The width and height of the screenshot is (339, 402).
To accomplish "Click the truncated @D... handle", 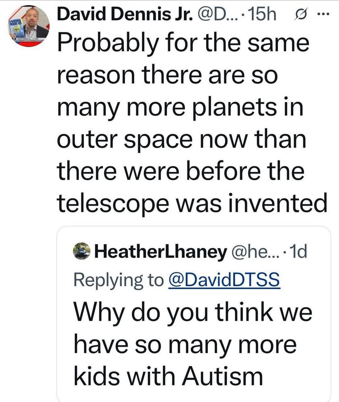I will pyautogui.click(x=217, y=14).
